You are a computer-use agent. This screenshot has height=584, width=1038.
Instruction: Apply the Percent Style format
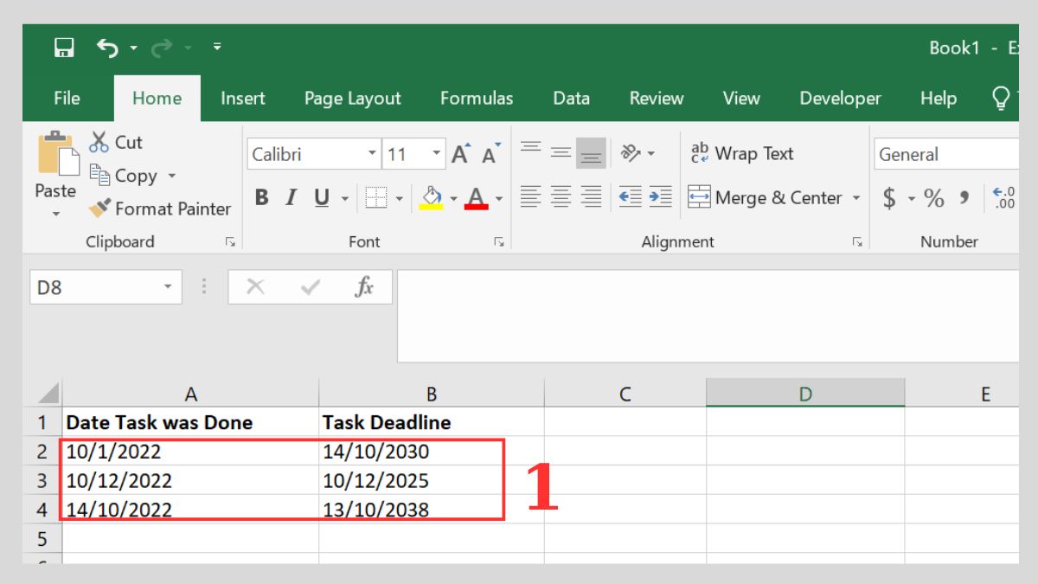tap(932, 197)
